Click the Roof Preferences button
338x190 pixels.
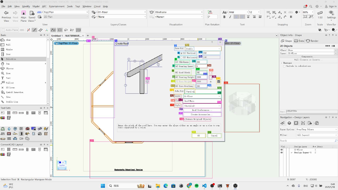[202, 110]
